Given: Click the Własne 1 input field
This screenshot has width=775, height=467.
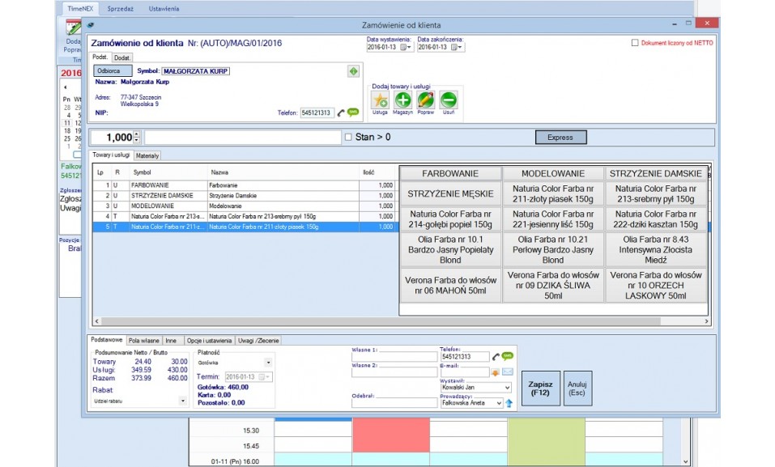Looking at the screenshot, I should [394, 357].
